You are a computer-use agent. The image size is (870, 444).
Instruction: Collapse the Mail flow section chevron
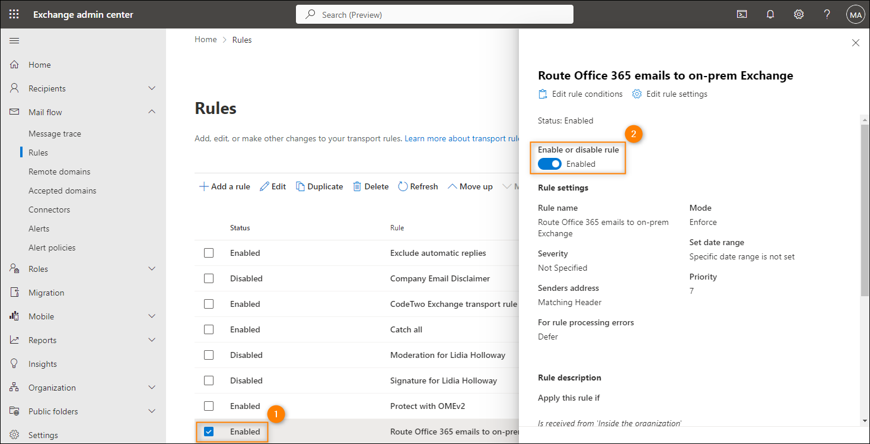152,112
